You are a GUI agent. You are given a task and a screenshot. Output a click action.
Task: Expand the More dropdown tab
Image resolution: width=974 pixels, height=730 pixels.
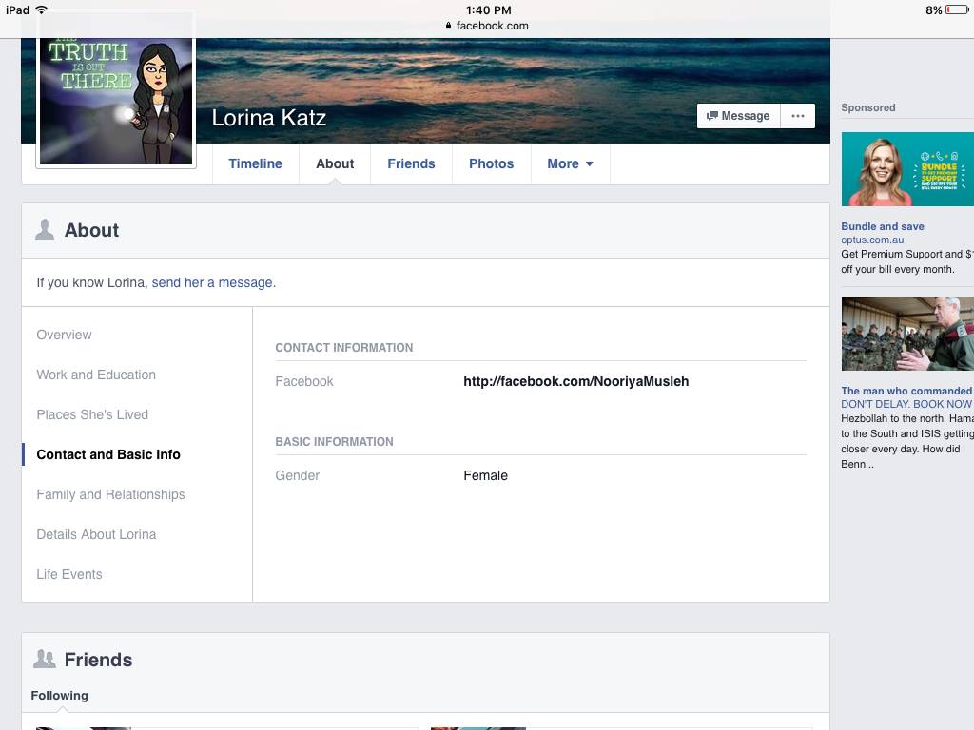(571, 163)
